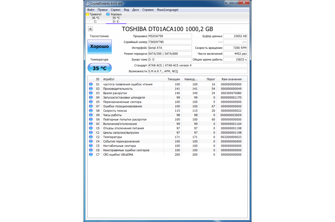Select raw value 000000001164
This screenshot has width=335, height=222.
click(231, 124)
